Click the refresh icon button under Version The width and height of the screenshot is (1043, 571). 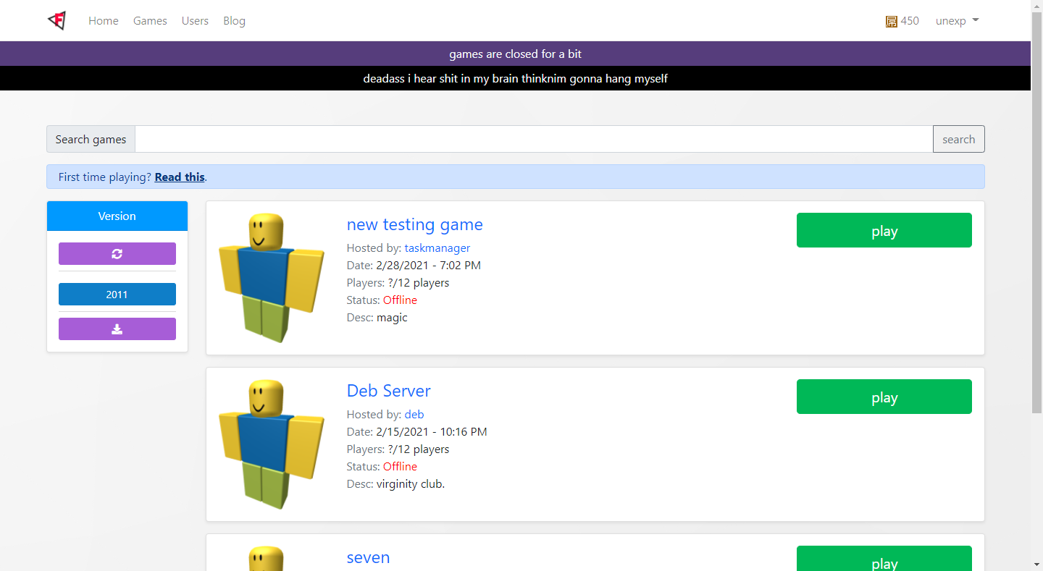[x=117, y=254]
